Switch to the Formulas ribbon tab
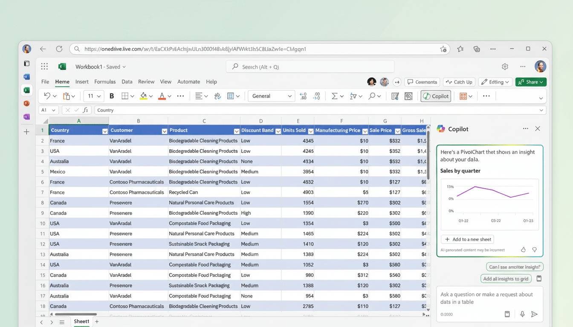 105,81
